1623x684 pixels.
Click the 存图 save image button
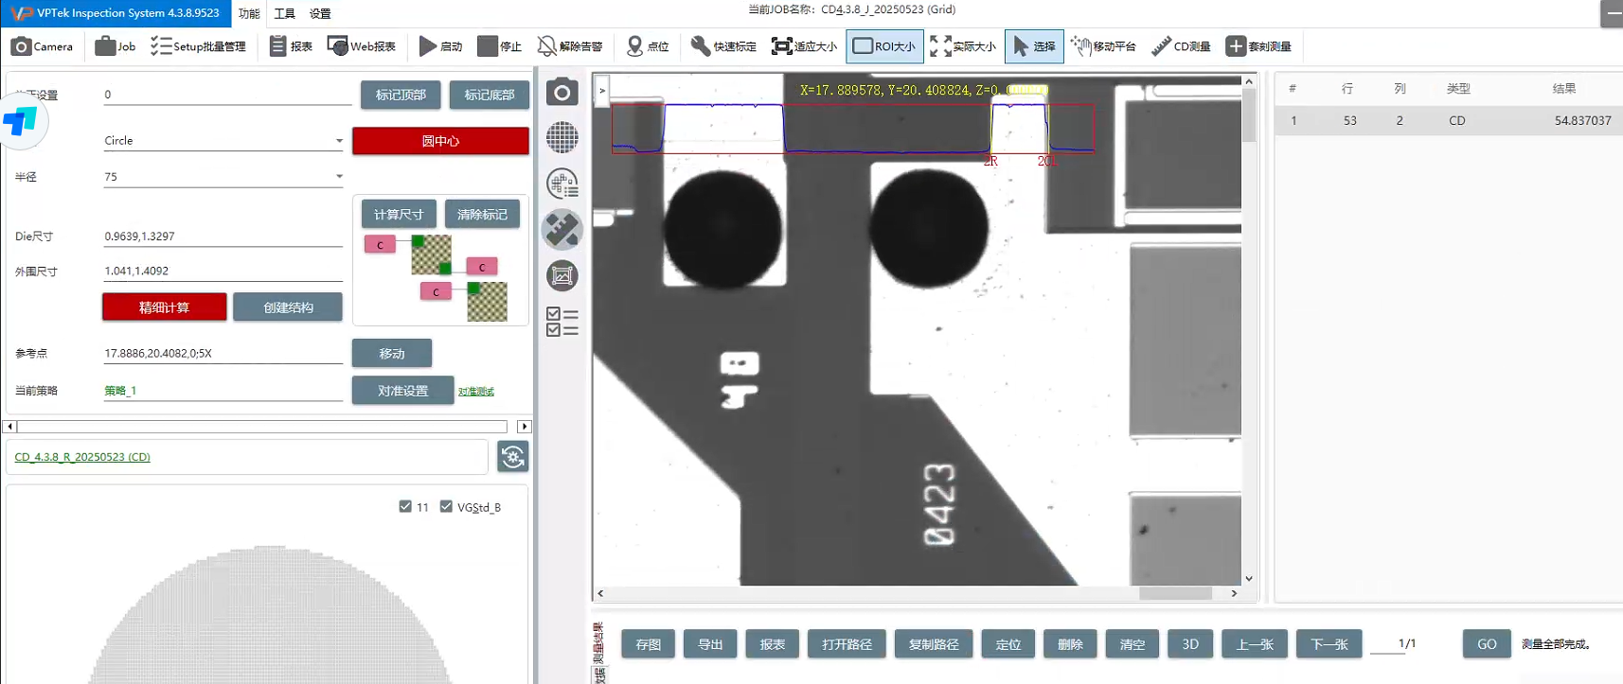click(649, 644)
